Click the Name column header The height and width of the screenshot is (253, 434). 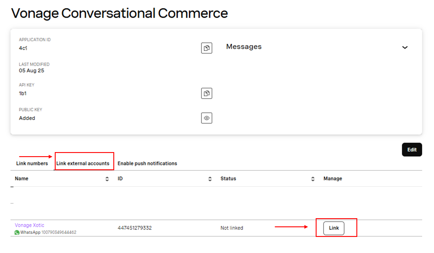22,178
